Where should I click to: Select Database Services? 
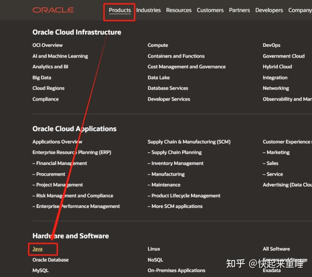[168, 88]
